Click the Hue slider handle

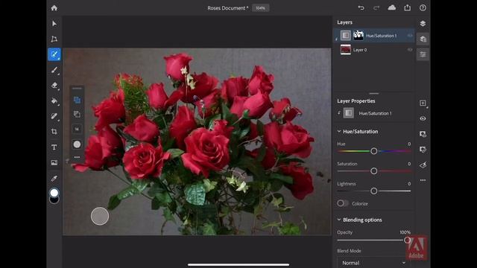tap(374, 151)
